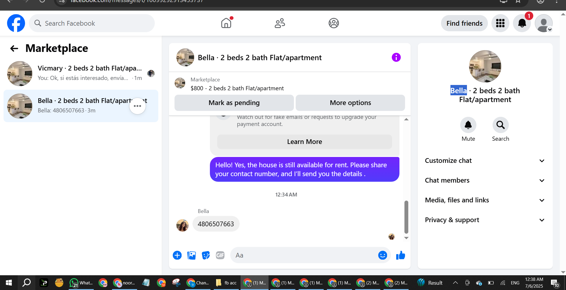Image resolution: width=566 pixels, height=290 pixels.
Task: Expand Media, files and links section
Action: [x=485, y=200]
